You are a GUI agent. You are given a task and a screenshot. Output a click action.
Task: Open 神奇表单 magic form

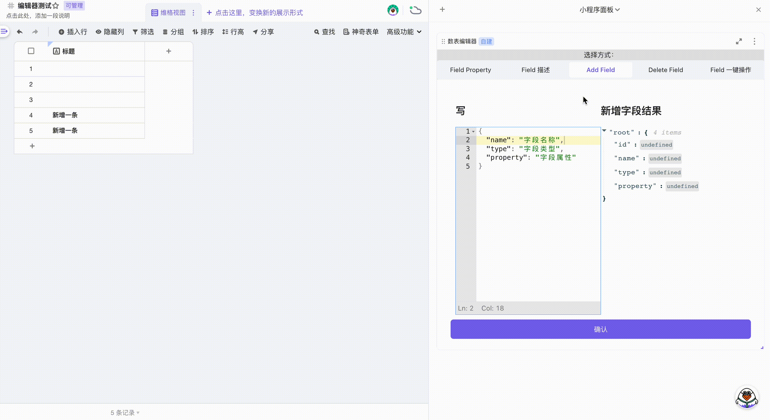(x=361, y=32)
